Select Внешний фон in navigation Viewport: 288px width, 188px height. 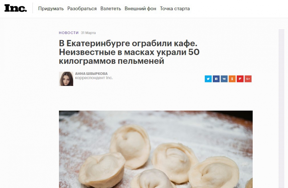pos(140,9)
